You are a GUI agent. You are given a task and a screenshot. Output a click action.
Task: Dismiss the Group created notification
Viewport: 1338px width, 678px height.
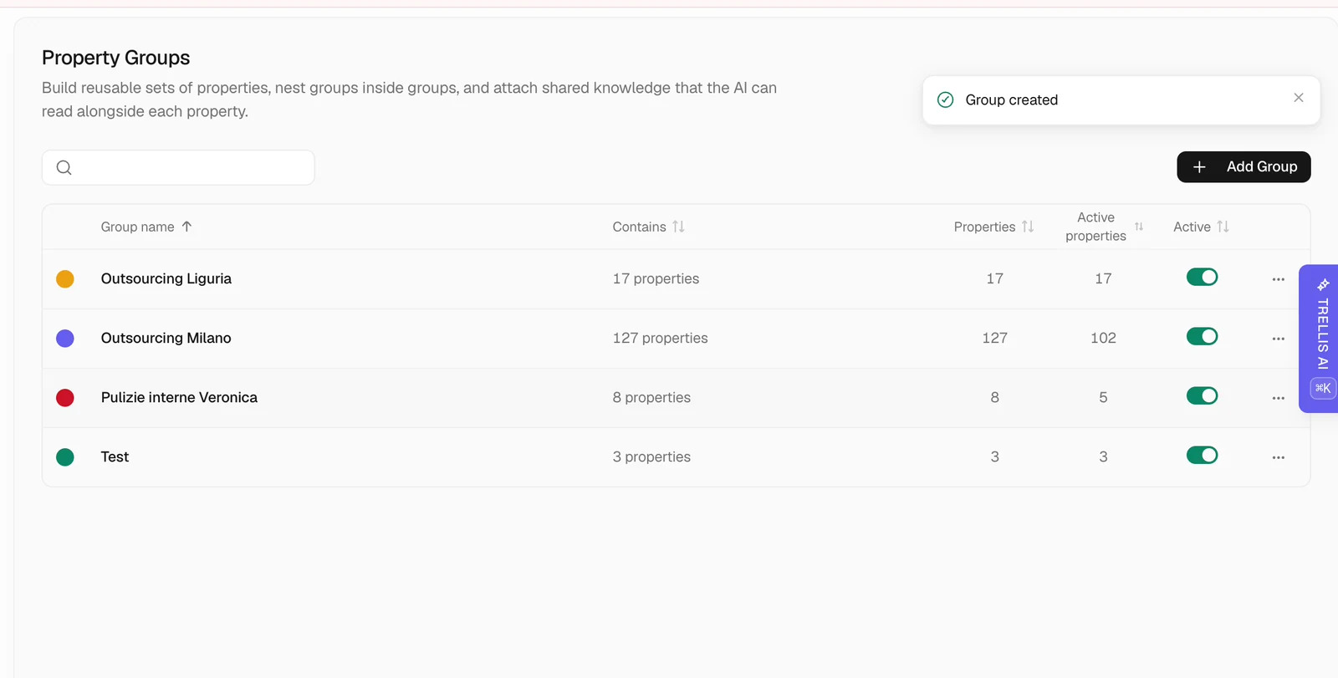(1298, 98)
